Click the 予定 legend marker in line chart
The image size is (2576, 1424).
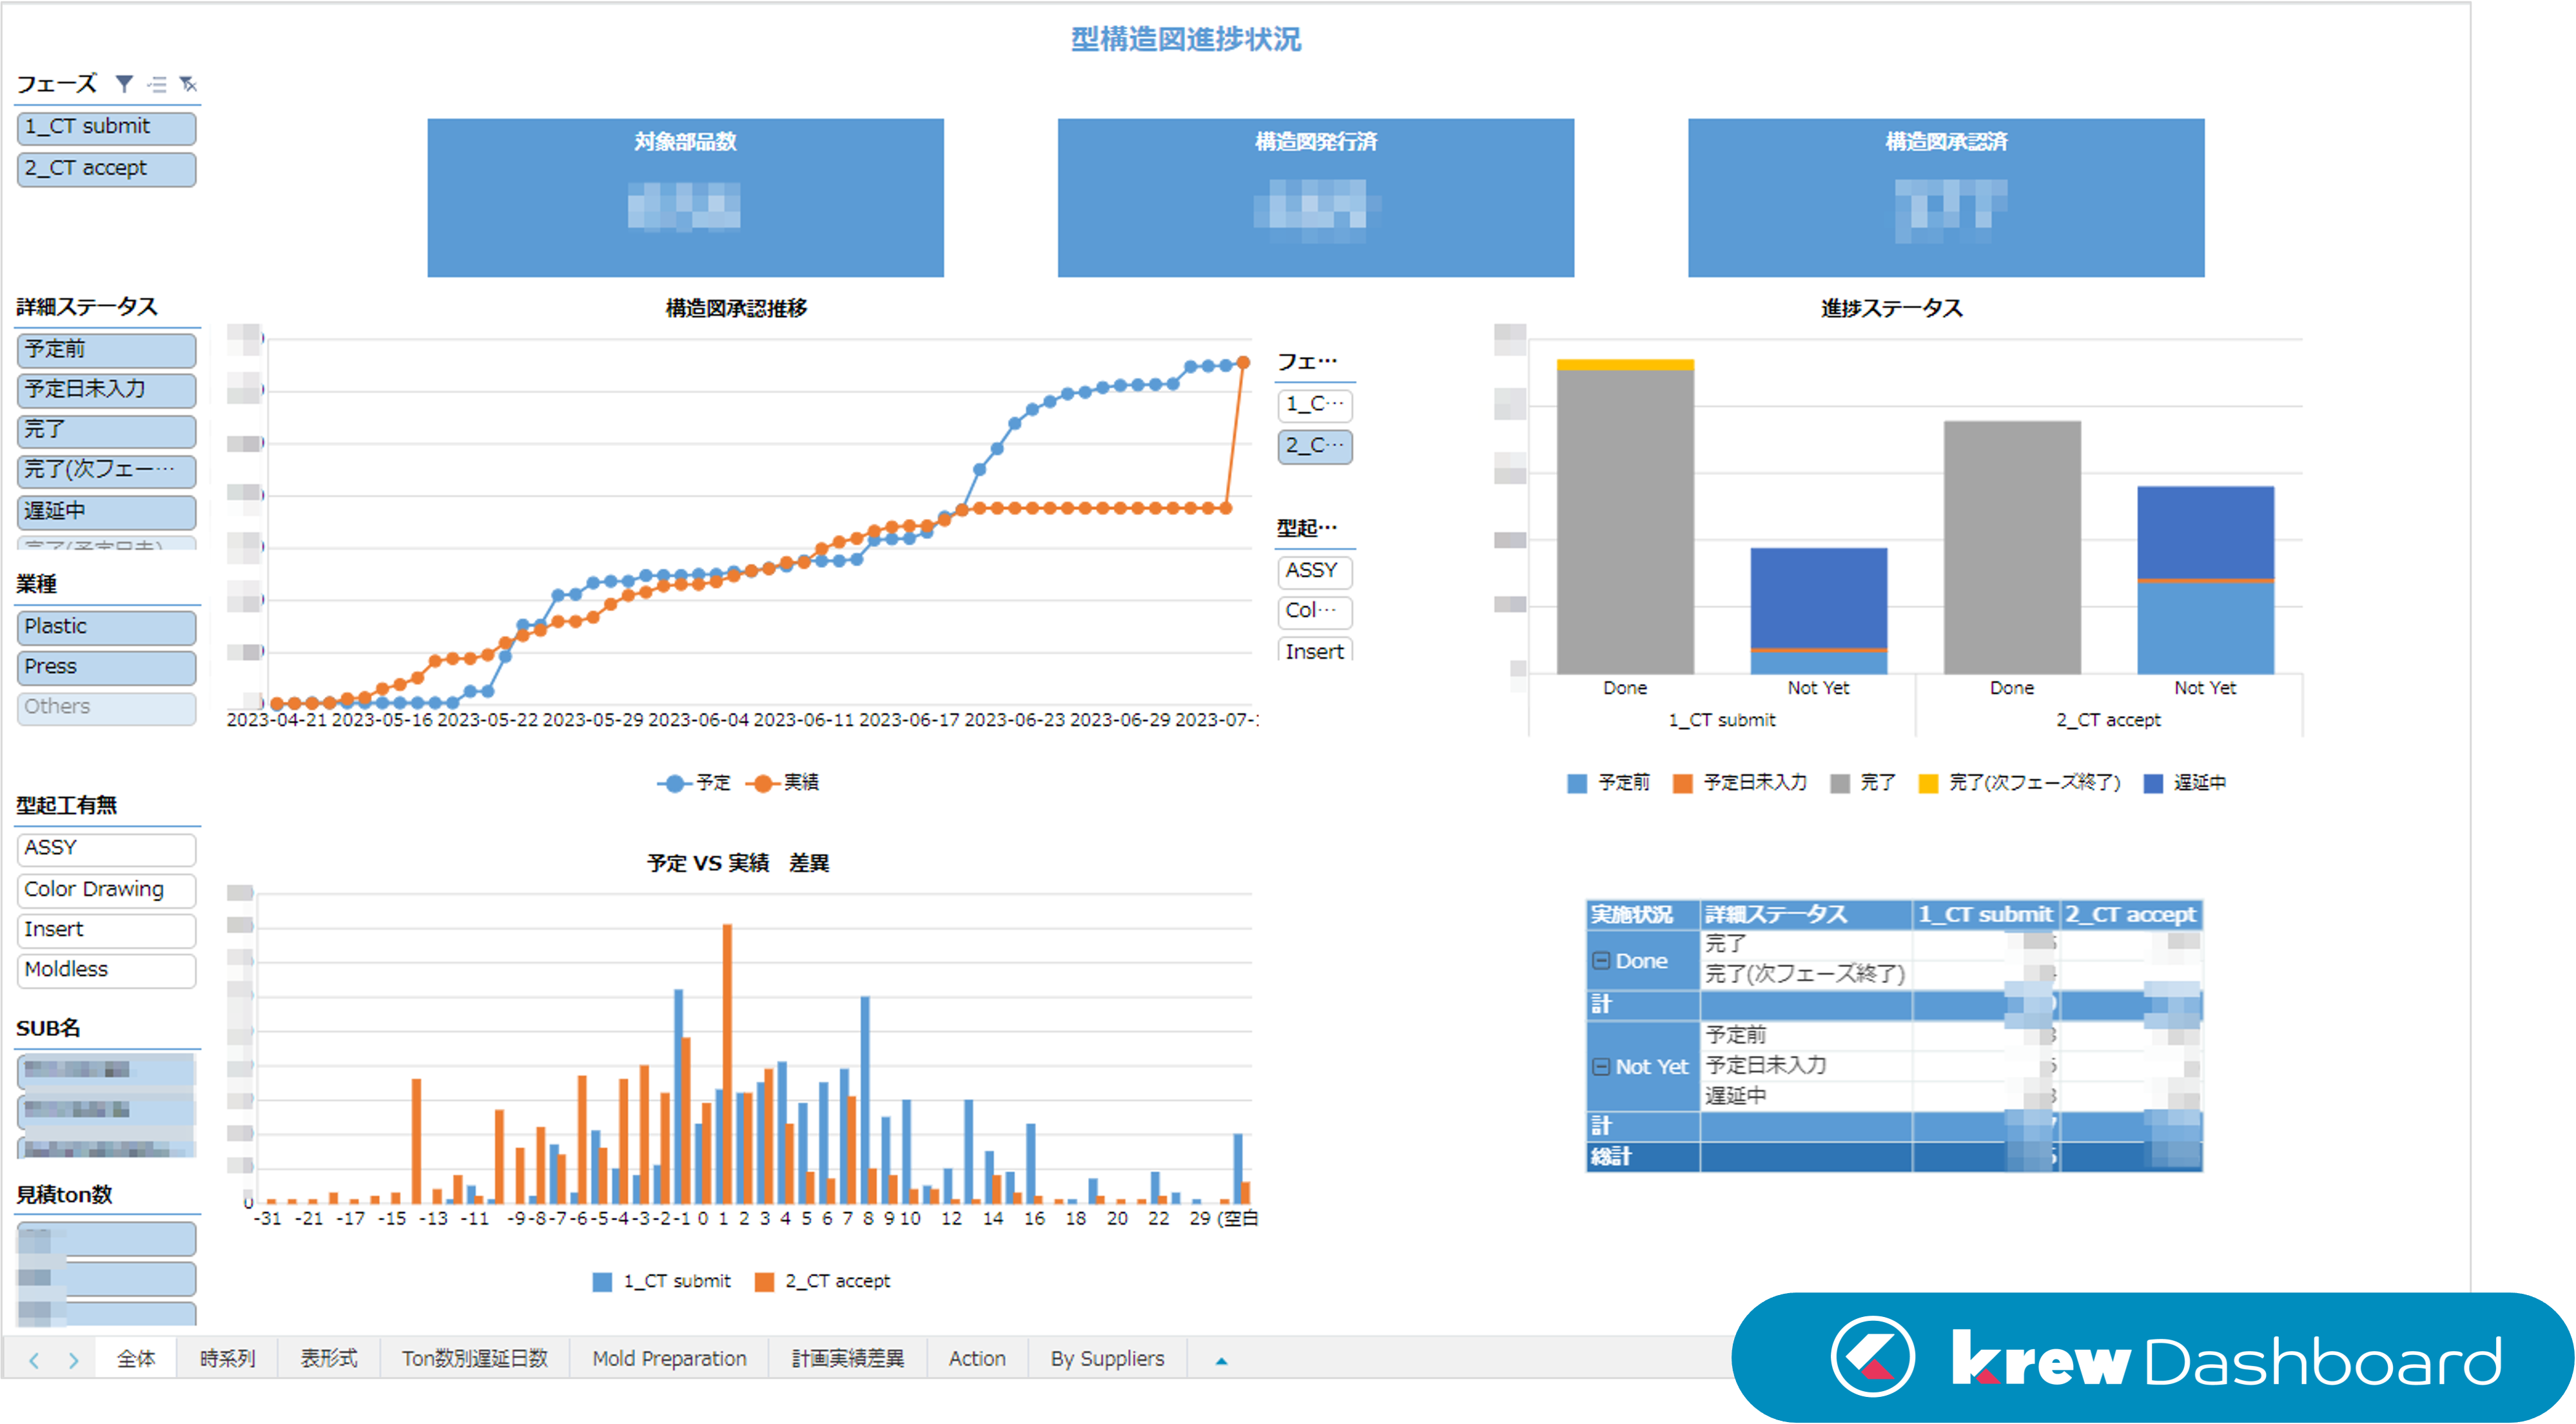tap(675, 783)
